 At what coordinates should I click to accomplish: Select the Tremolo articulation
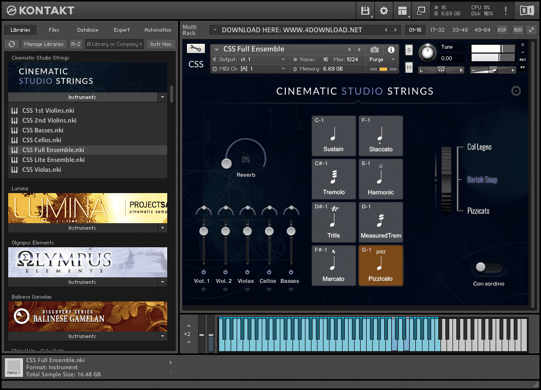pos(334,179)
